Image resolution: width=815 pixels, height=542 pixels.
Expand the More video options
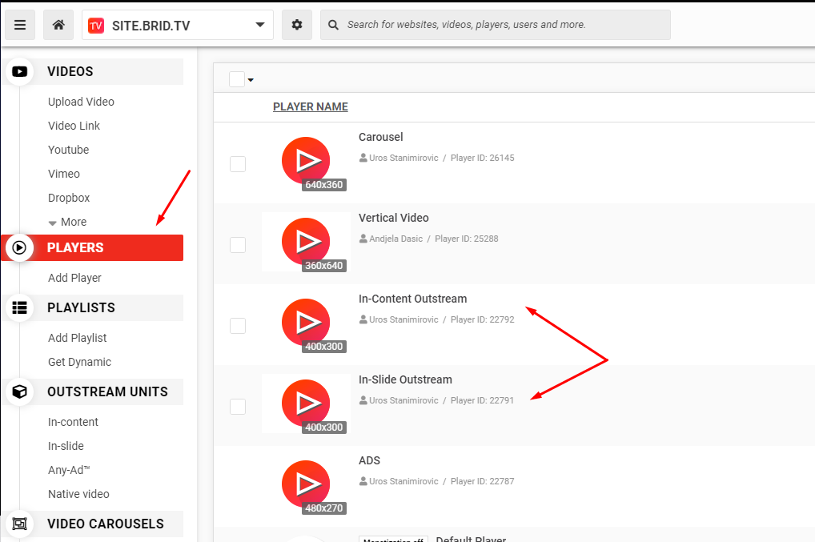(67, 222)
